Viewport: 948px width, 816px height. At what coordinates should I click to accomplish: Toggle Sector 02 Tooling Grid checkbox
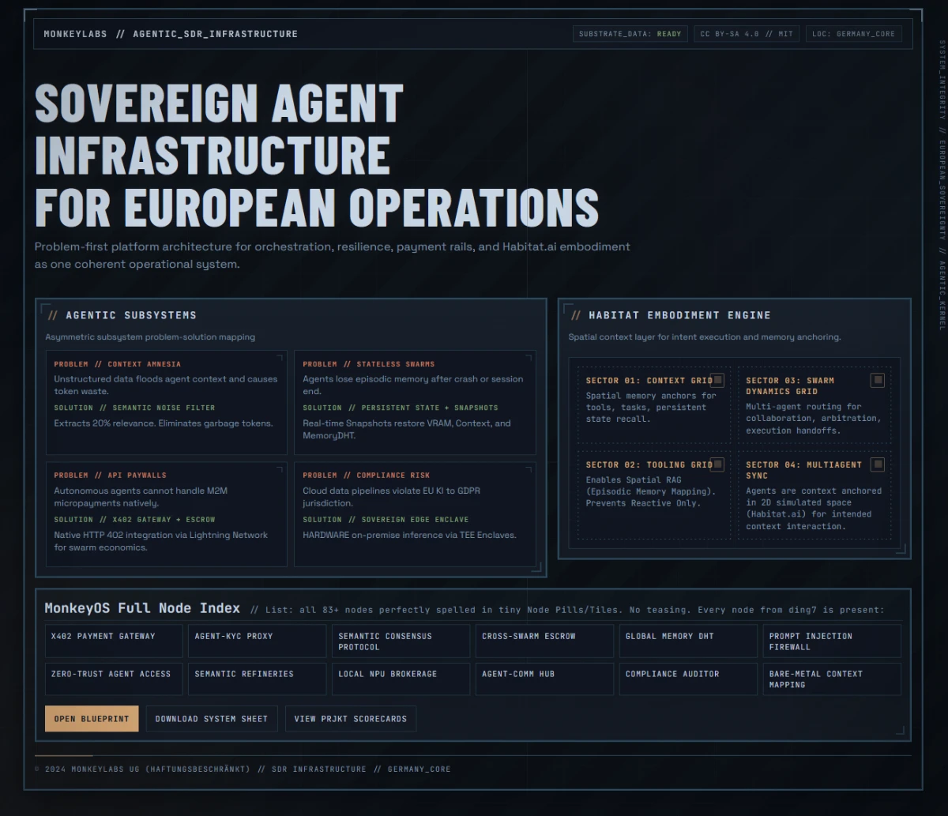717,464
